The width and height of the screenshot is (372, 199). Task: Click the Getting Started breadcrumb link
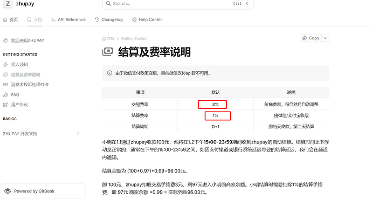(x=134, y=38)
